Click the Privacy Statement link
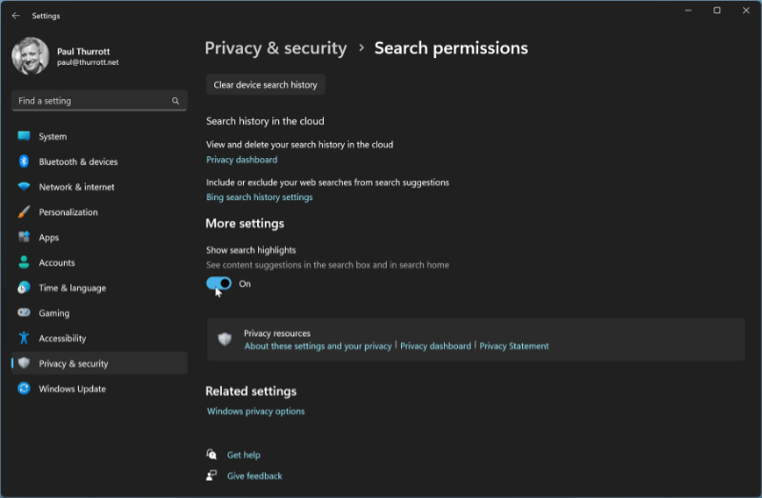 click(x=513, y=347)
